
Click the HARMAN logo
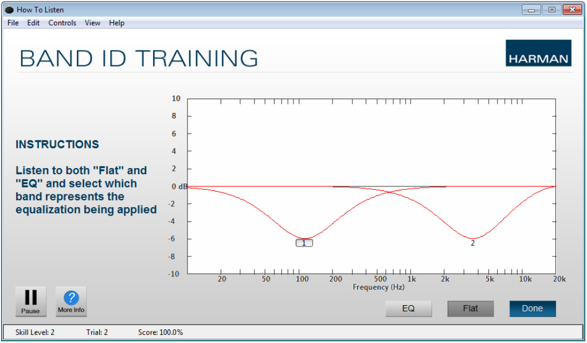(x=538, y=53)
